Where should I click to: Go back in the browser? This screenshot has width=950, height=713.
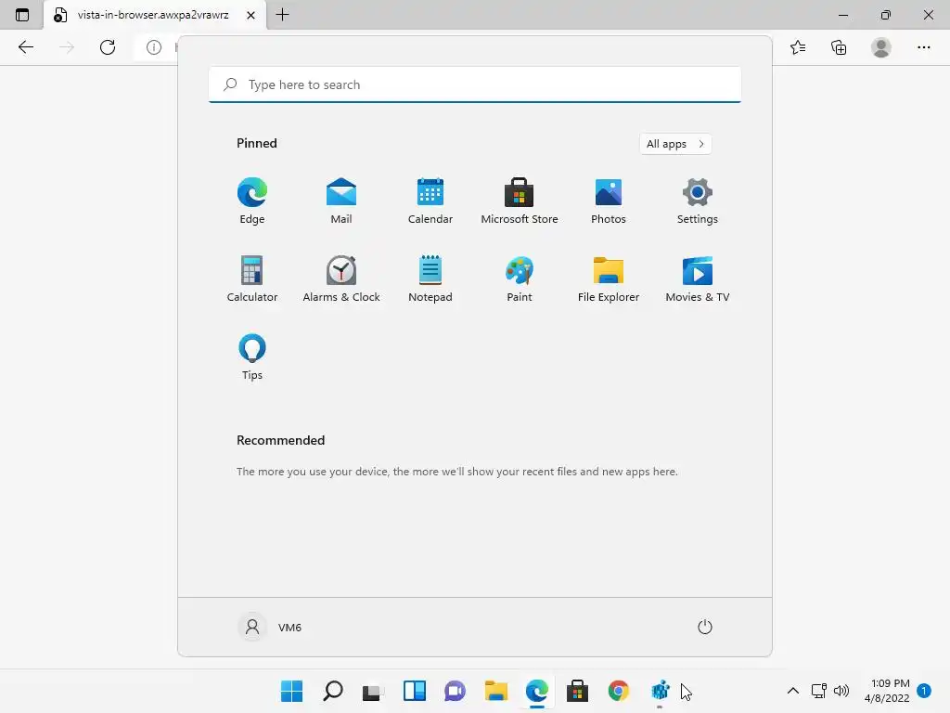(26, 47)
